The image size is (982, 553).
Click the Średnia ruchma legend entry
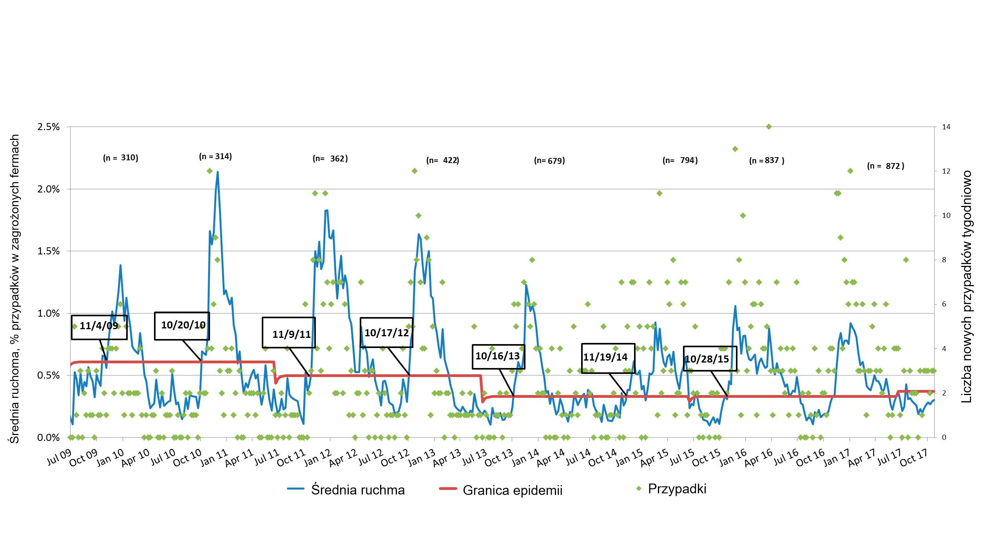coord(357,490)
